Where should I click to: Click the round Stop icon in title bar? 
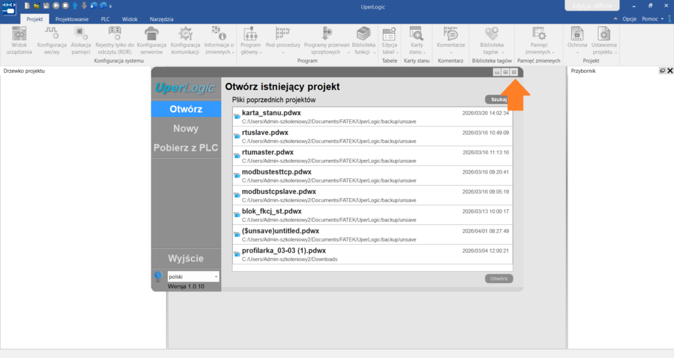click(x=65, y=5)
